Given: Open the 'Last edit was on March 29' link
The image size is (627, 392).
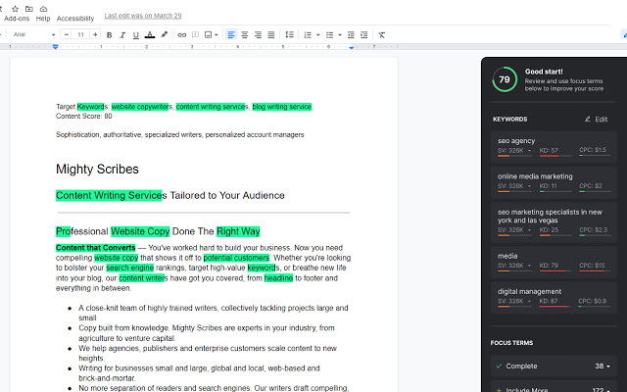Looking at the screenshot, I should click(141, 16).
